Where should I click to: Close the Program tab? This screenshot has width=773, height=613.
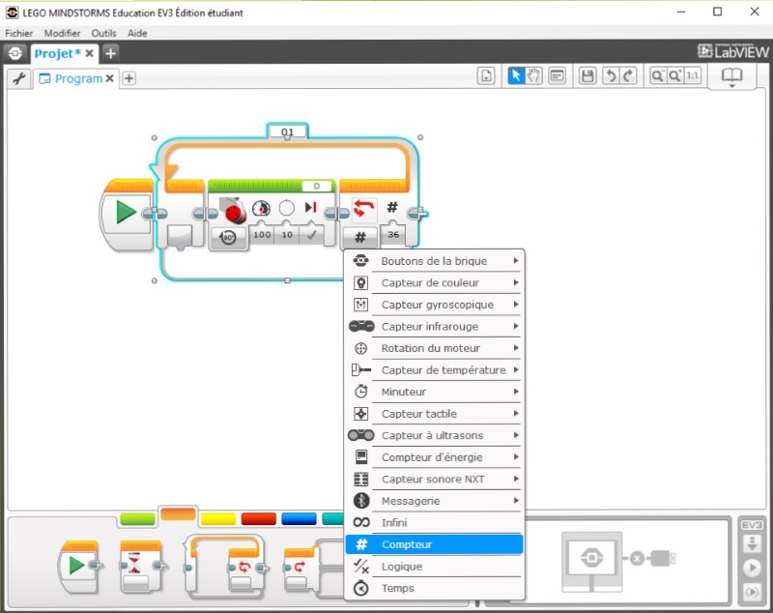click(x=109, y=78)
